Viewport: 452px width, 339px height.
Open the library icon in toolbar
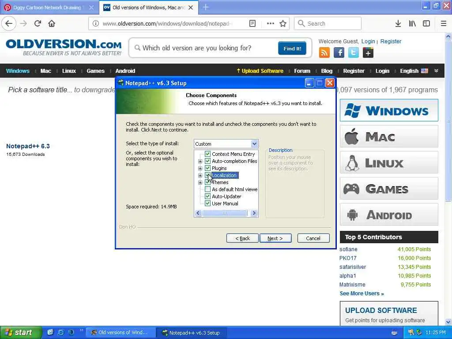412,23
